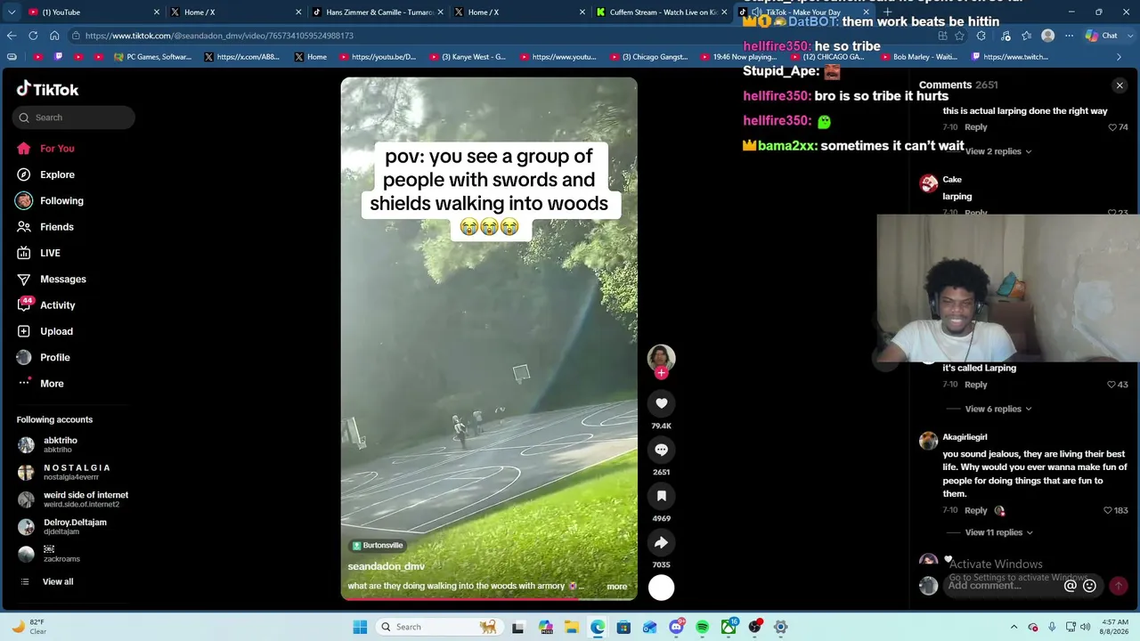Open the Friends page
This screenshot has width=1140, height=641.
(x=57, y=227)
